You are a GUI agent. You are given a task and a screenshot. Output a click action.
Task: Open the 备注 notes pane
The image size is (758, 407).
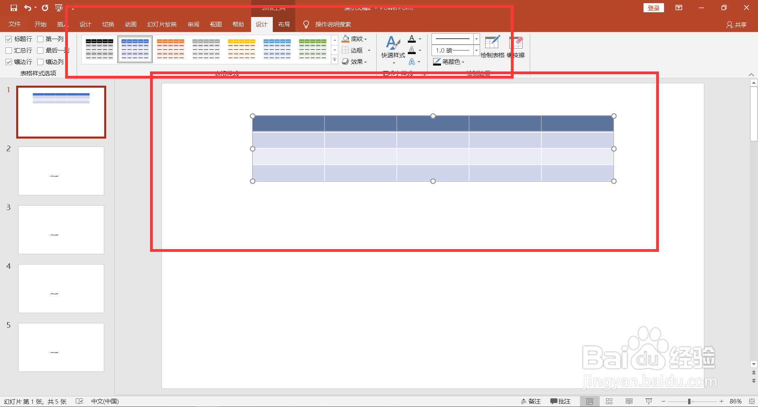[531, 401]
